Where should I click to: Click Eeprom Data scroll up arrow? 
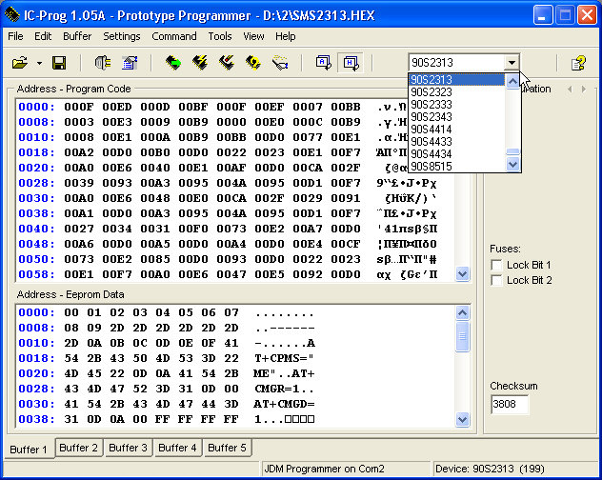(x=463, y=313)
